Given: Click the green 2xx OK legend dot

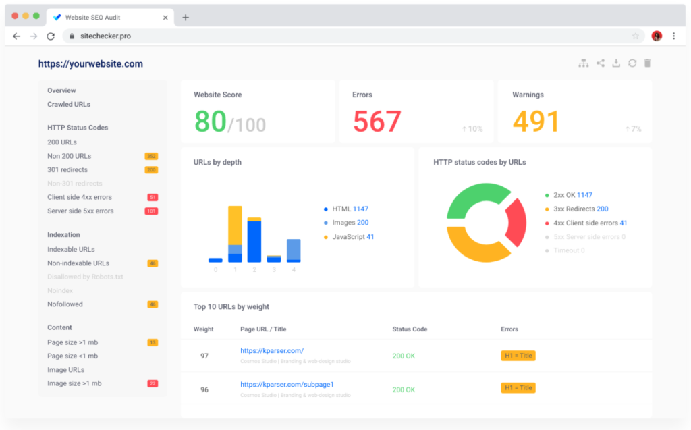Looking at the screenshot, I should (x=547, y=195).
